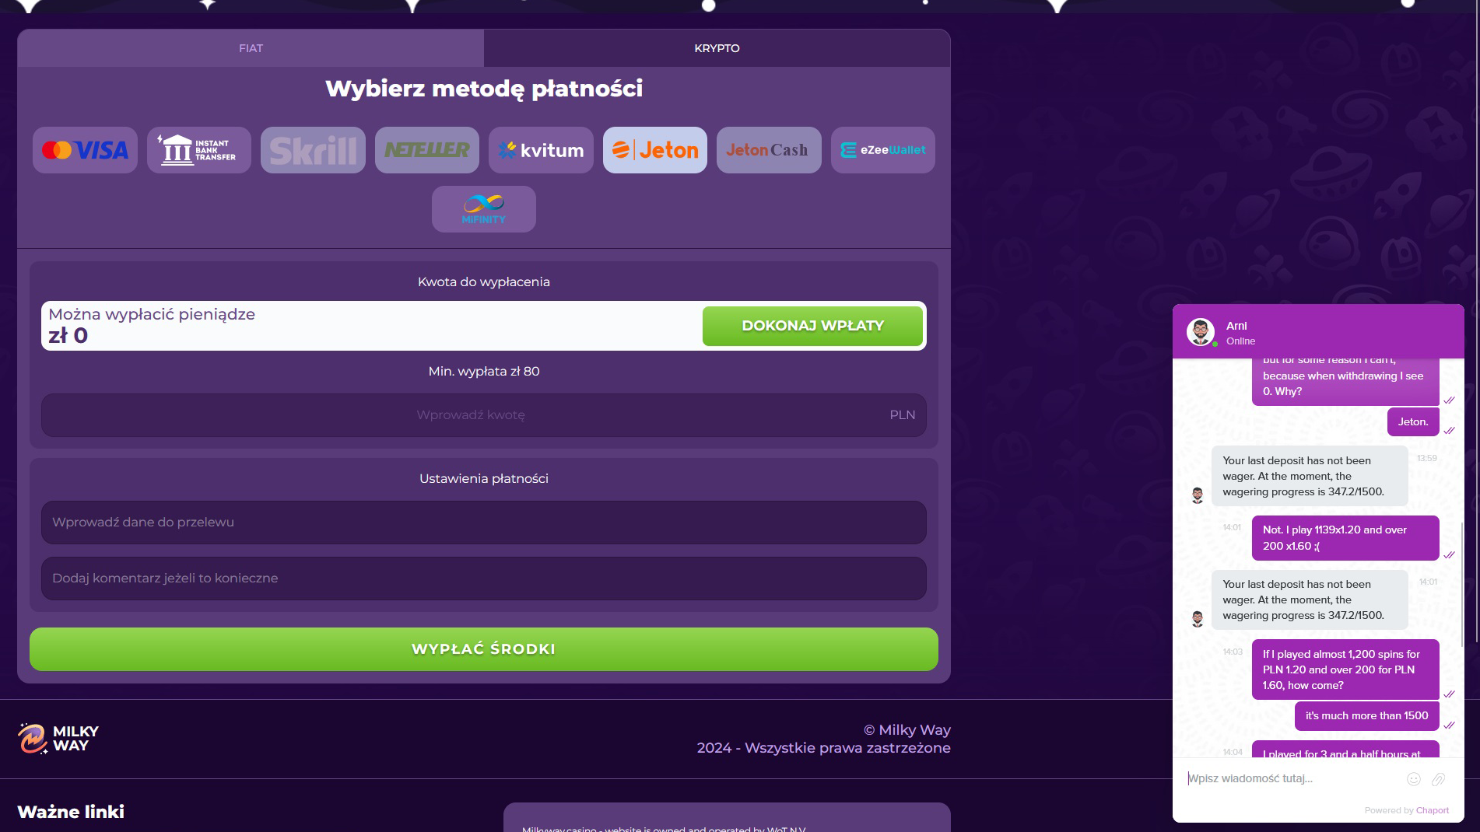Select the Mastercard Visa payment method

click(x=85, y=150)
